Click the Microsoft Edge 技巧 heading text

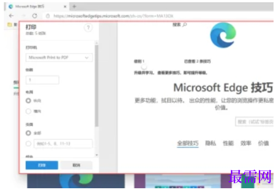223,88
